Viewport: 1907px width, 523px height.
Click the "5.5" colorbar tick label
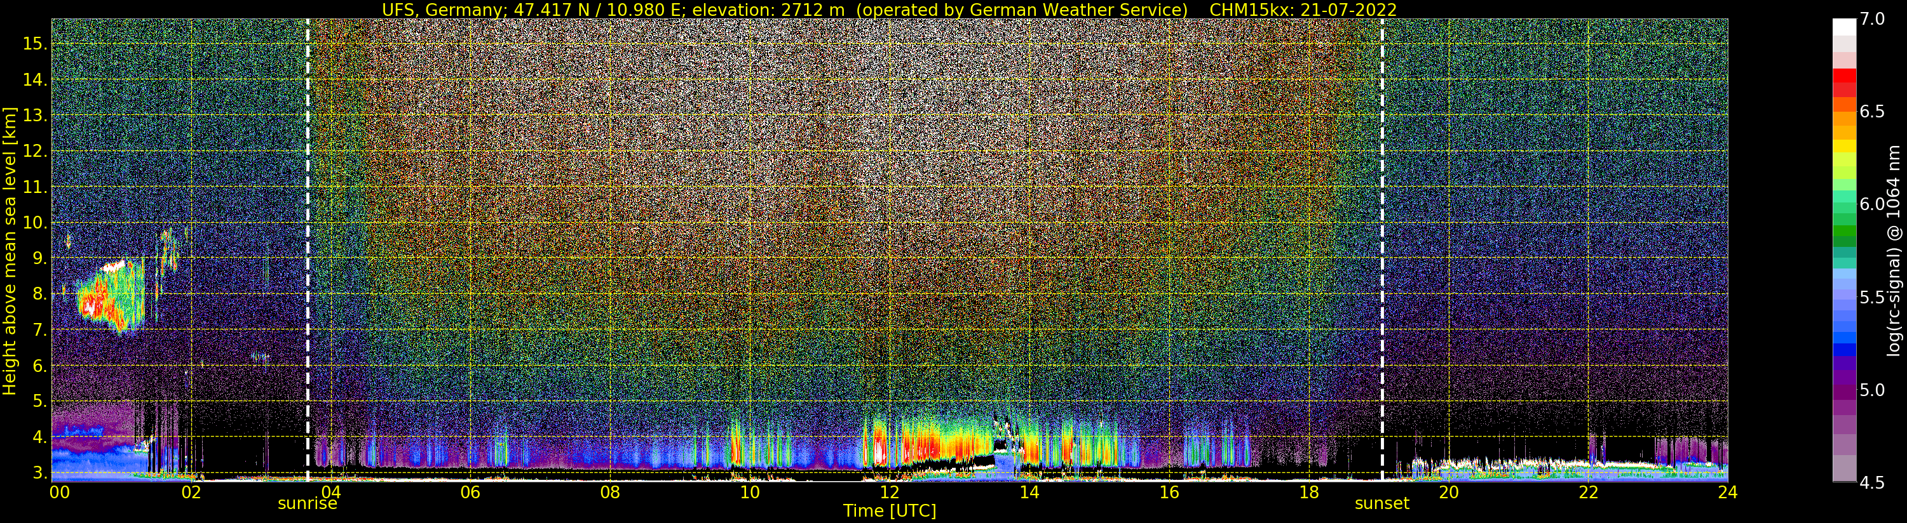tap(1871, 298)
